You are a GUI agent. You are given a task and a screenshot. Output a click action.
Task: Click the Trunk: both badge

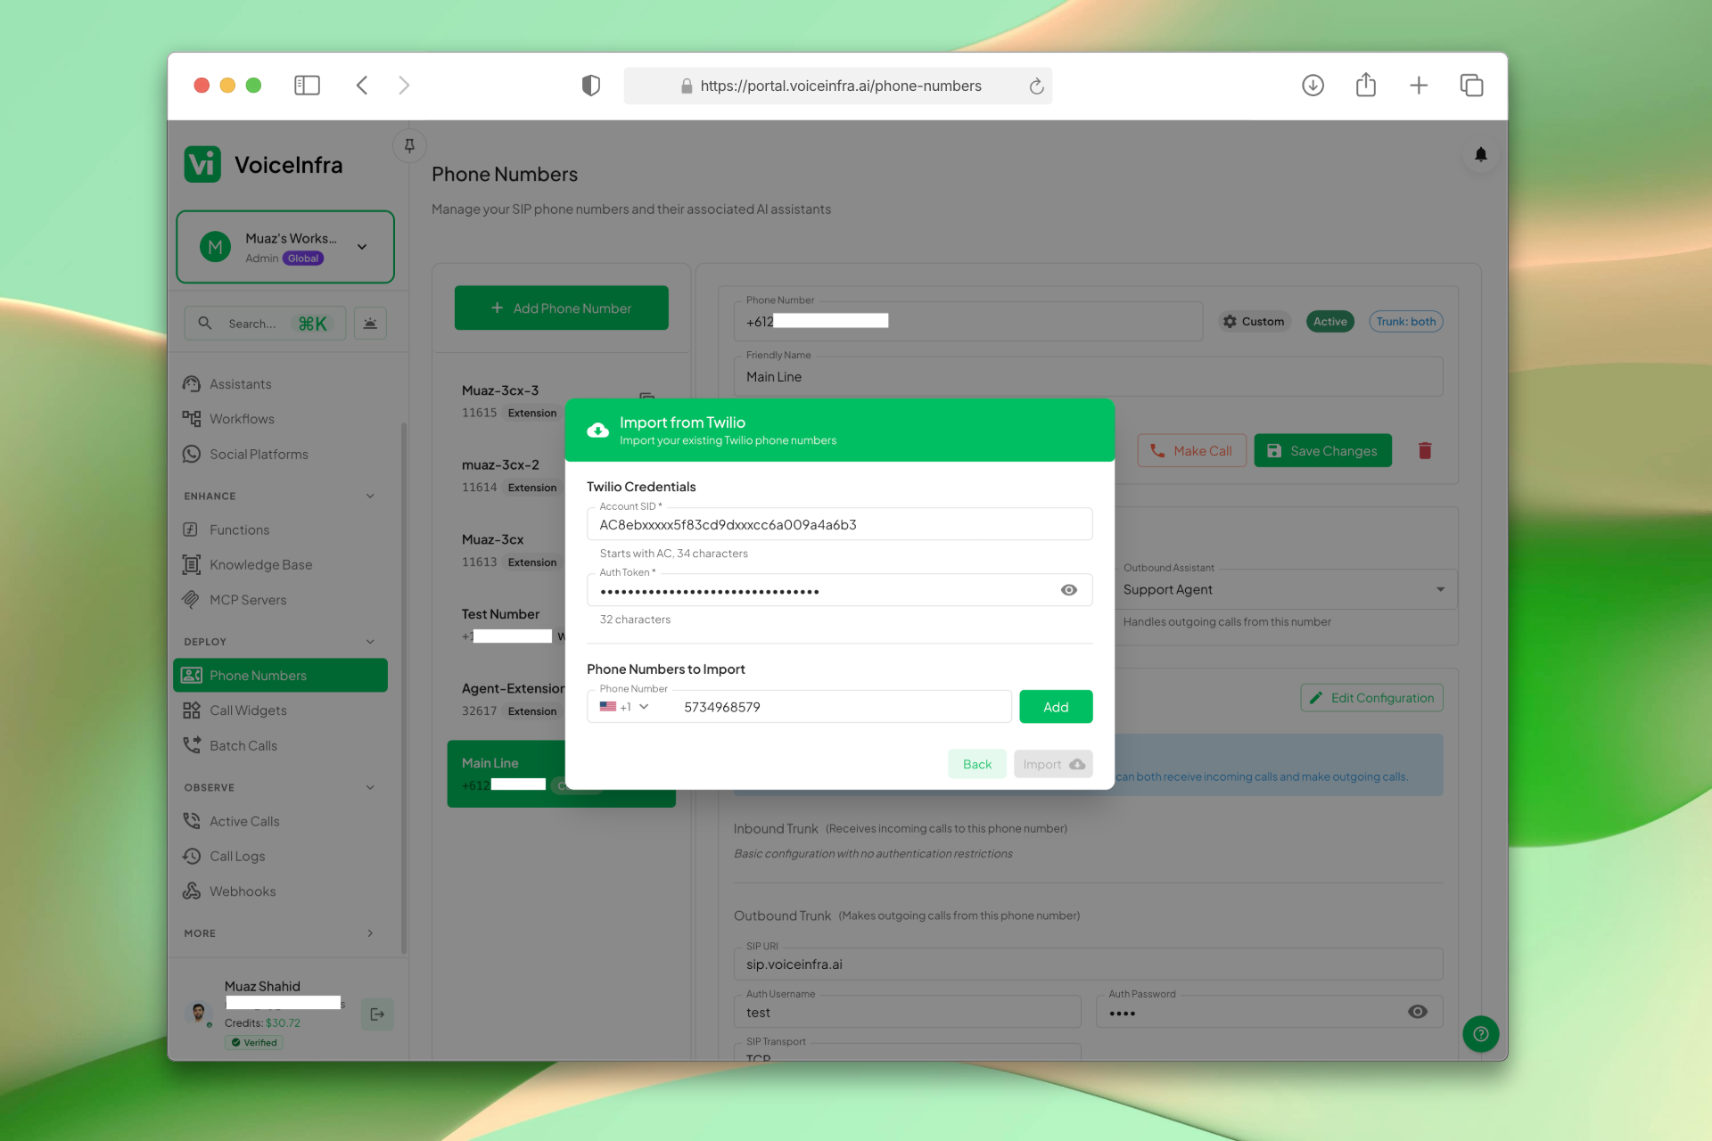pyautogui.click(x=1405, y=322)
